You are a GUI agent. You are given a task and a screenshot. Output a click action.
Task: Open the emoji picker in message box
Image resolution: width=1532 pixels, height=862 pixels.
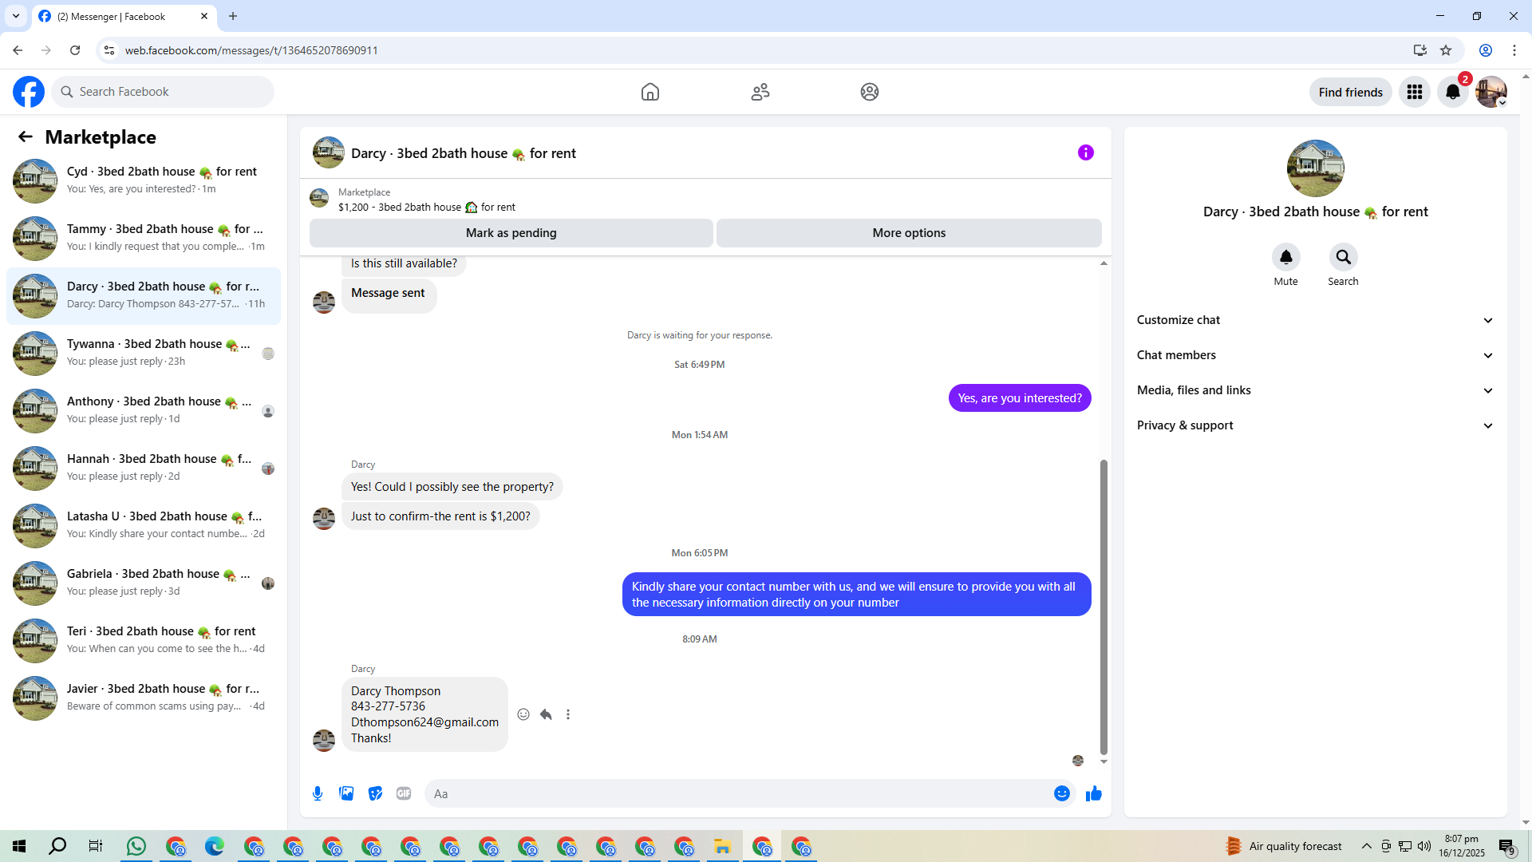[1061, 793]
